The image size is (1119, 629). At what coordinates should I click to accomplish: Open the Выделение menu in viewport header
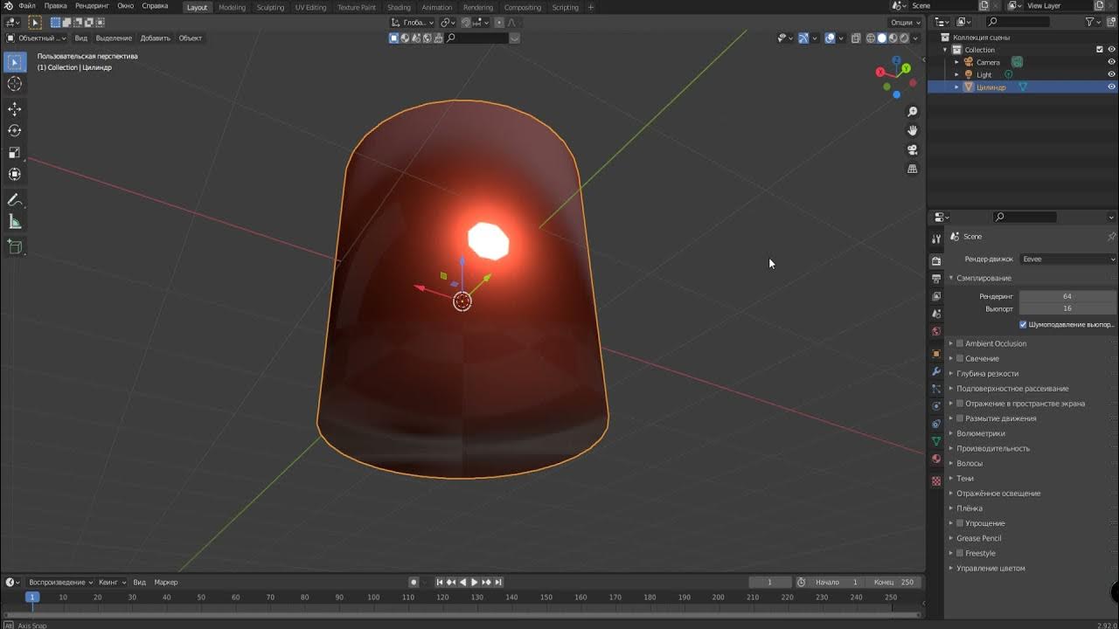[x=114, y=38]
